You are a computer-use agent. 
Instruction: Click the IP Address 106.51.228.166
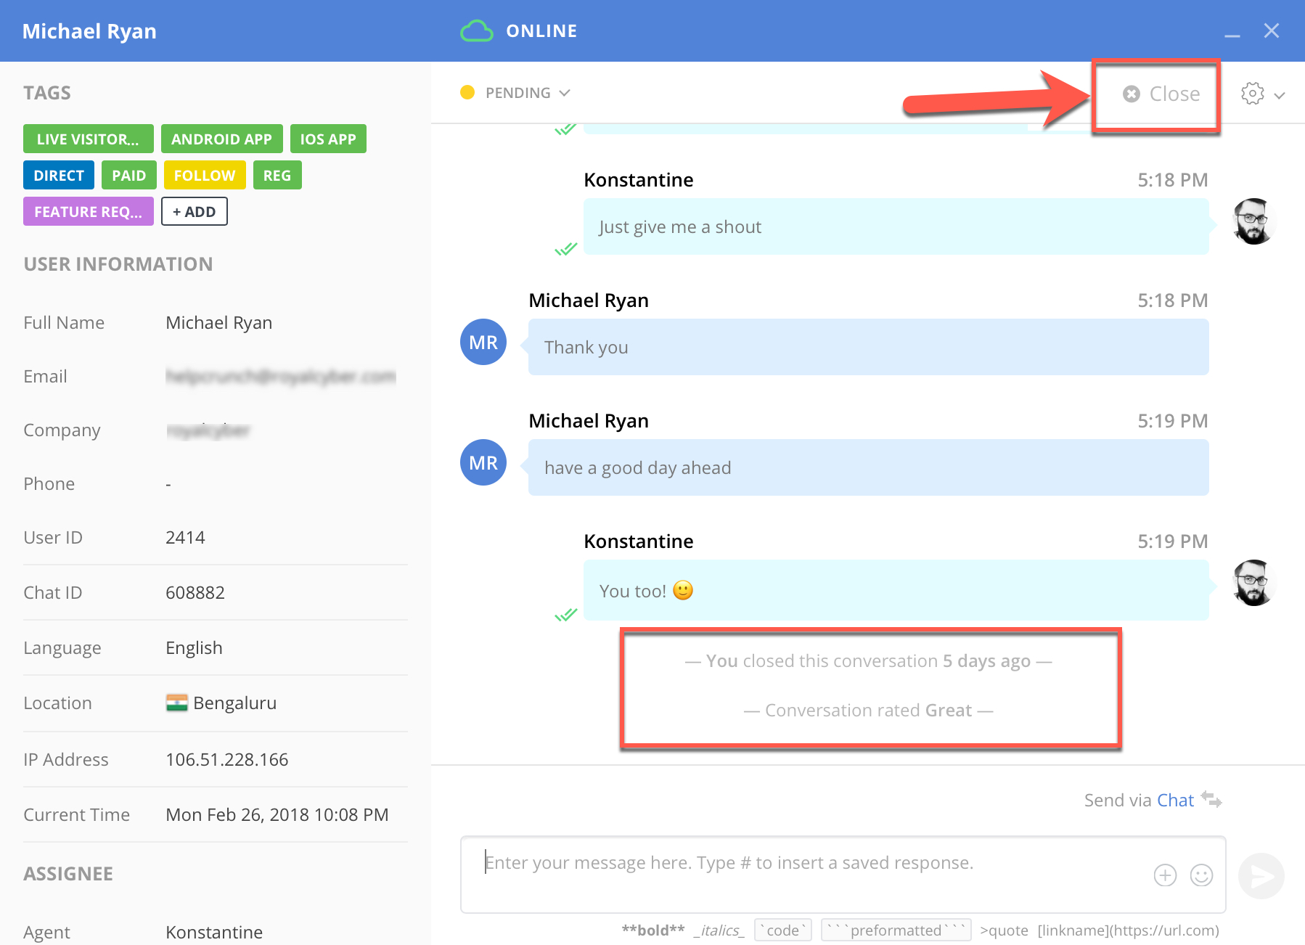point(227,759)
